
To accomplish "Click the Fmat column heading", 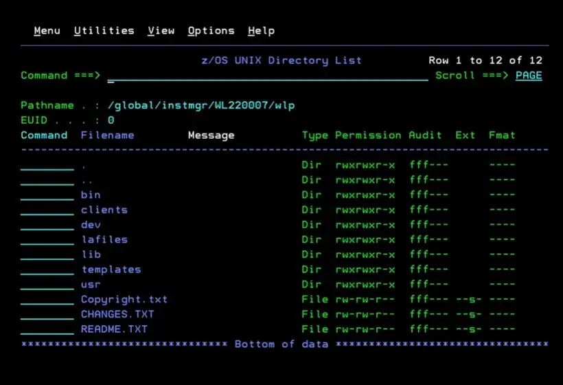I will pyautogui.click(x=502, y=135).
